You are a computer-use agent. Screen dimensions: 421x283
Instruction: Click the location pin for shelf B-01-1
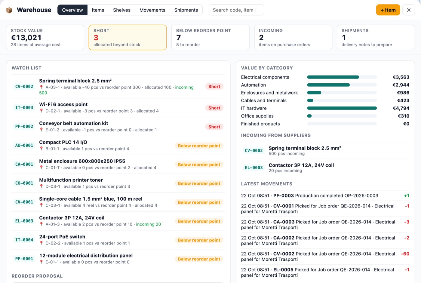click(x=41, y=149)
